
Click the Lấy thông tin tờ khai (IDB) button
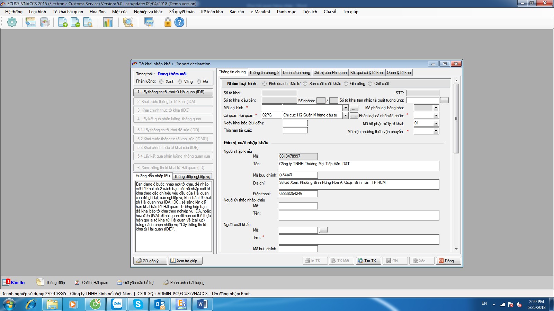tap(173, 92)
